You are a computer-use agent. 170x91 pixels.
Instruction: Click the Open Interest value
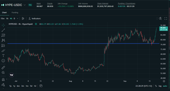105,6
